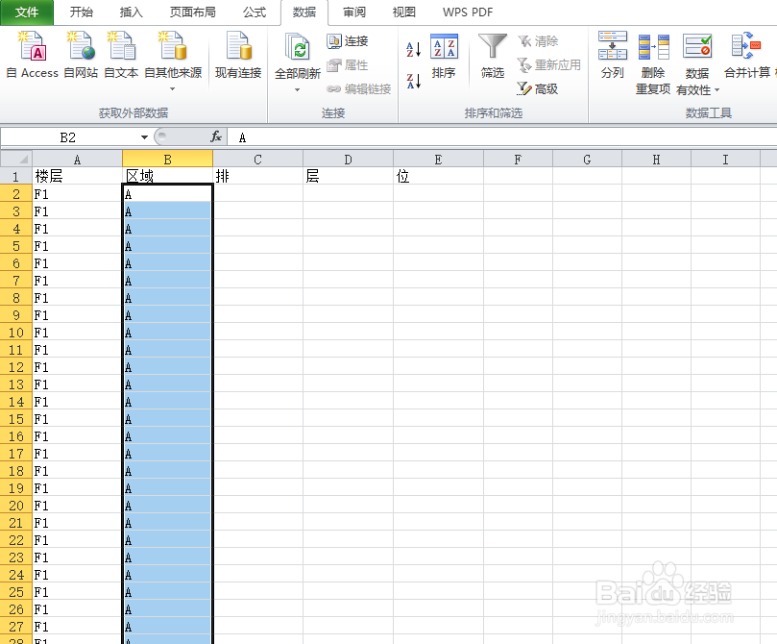The image size is (777, 644).
Task: Click the formula bar input
Action: pyautogui.click(x=501, y=137)
